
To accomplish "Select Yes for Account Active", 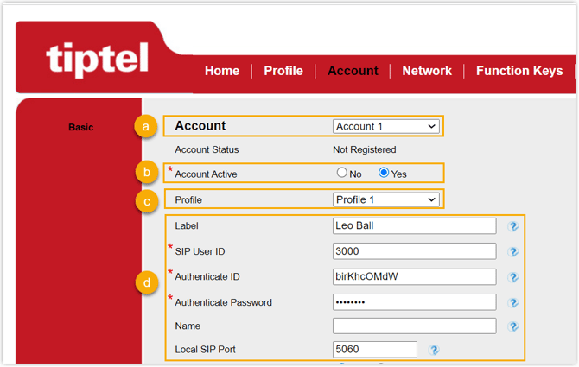I will 384,173.
